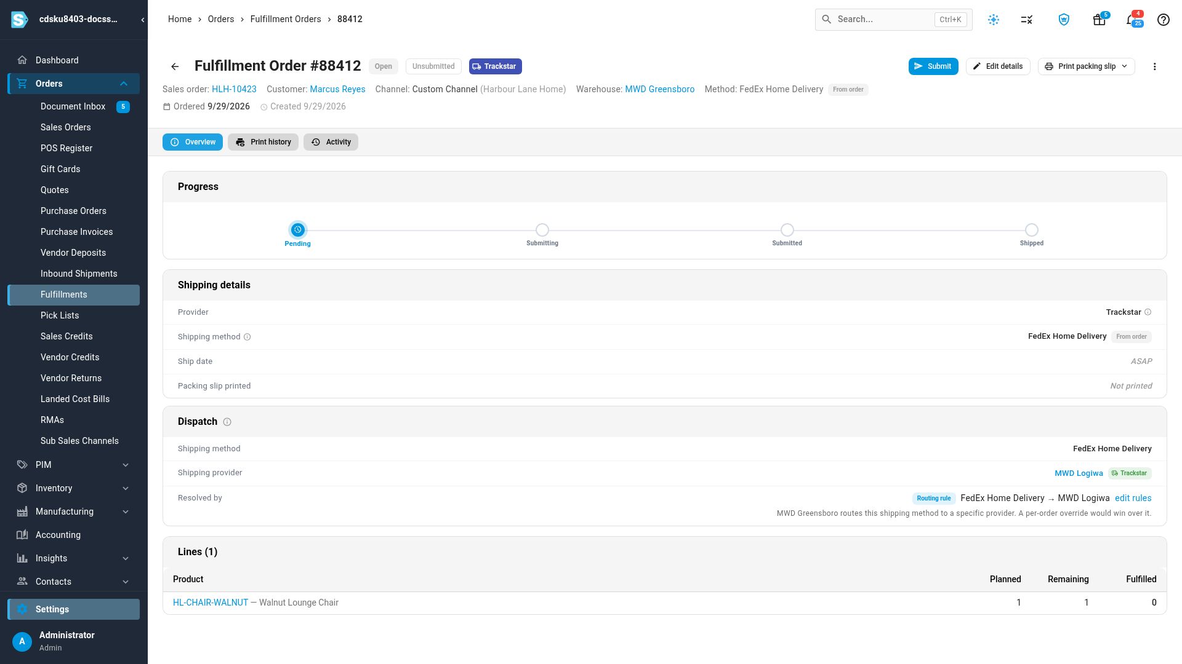Switch to the Overview tab

click(193, 142)
